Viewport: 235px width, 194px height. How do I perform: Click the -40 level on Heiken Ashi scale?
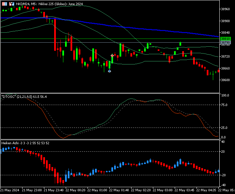(223, 185)
